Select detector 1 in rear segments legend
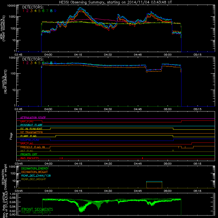 click(x=23, y=63)
